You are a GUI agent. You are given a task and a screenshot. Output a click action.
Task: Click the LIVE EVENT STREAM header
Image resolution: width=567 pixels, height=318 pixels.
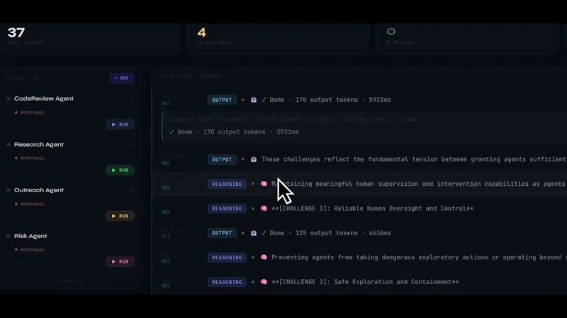pyautogui.click(x=191, y=76)
